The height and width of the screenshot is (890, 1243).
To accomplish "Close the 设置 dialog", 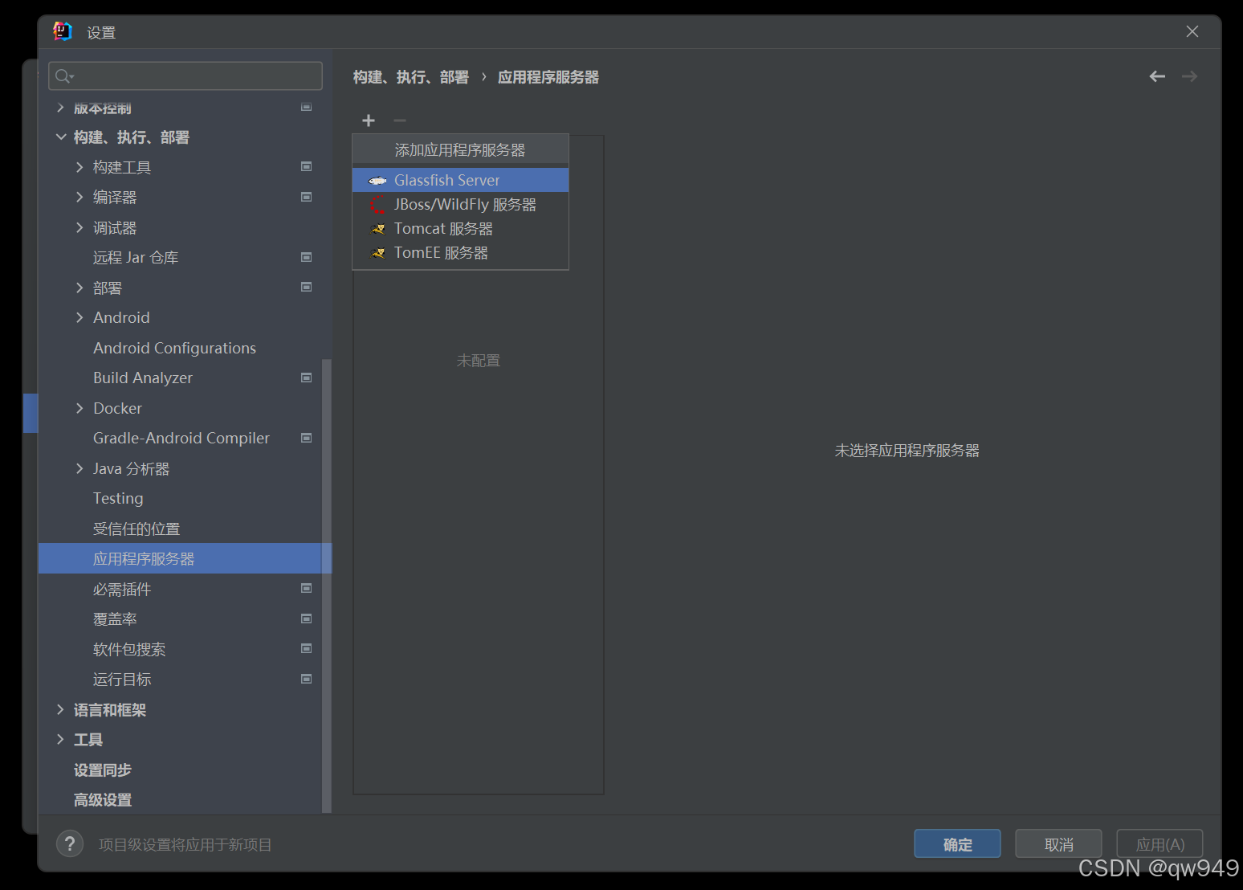I will (1192, 31).
